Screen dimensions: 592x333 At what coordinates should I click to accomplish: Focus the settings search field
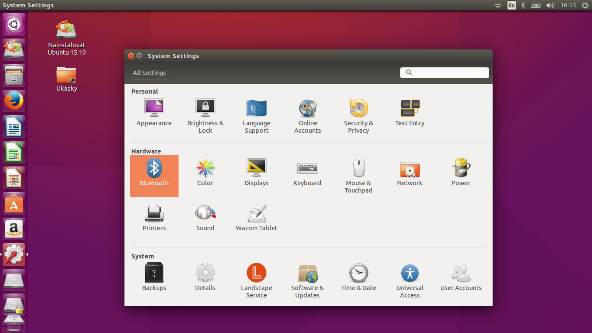pos(444,72)
